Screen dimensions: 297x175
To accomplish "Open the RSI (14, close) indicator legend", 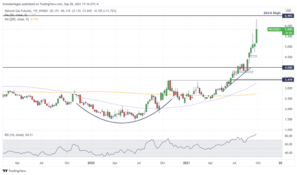I will click(14, 135).
